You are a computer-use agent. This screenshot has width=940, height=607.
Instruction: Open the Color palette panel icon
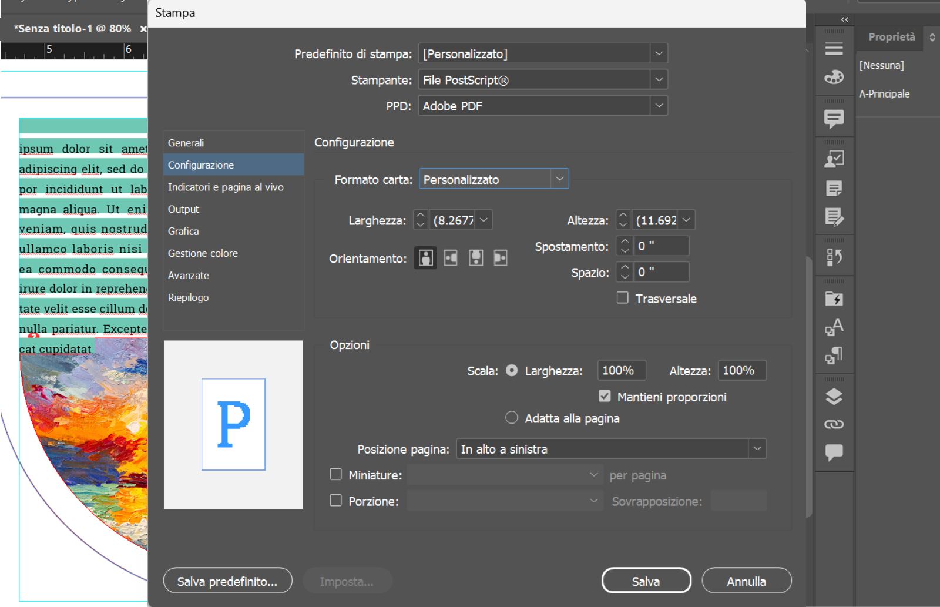[834, 77]
